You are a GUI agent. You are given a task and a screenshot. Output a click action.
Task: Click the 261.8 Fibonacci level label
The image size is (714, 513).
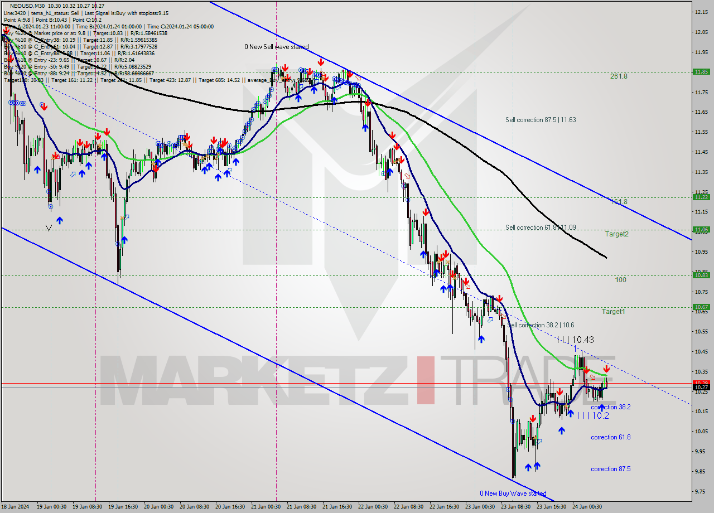[619, 76]
